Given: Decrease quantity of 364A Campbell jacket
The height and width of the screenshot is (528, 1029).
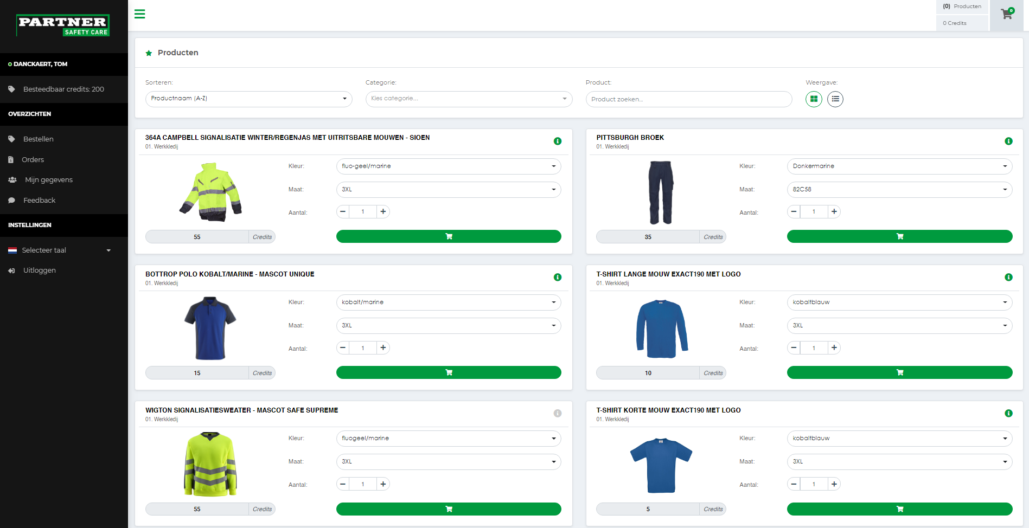Looking at the screenshot, I should (343, 211).
